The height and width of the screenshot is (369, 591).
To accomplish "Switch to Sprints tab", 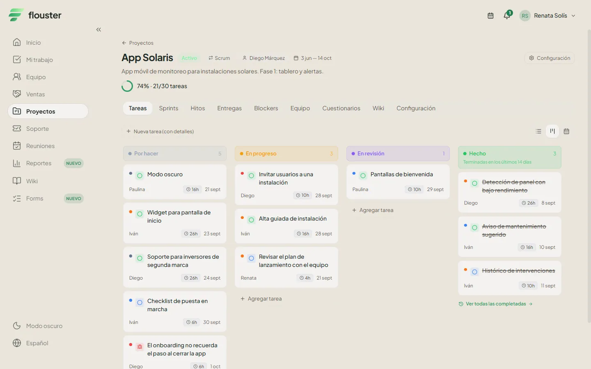I will pos(169,108).
